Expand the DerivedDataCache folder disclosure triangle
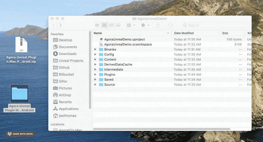The width and height of the screenshot is (263, 142). pyautogui.click(x=95, y=65)
